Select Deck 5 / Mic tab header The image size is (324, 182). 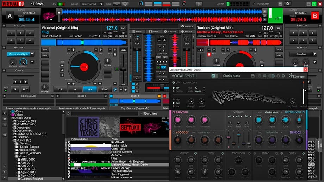point(29,96)
